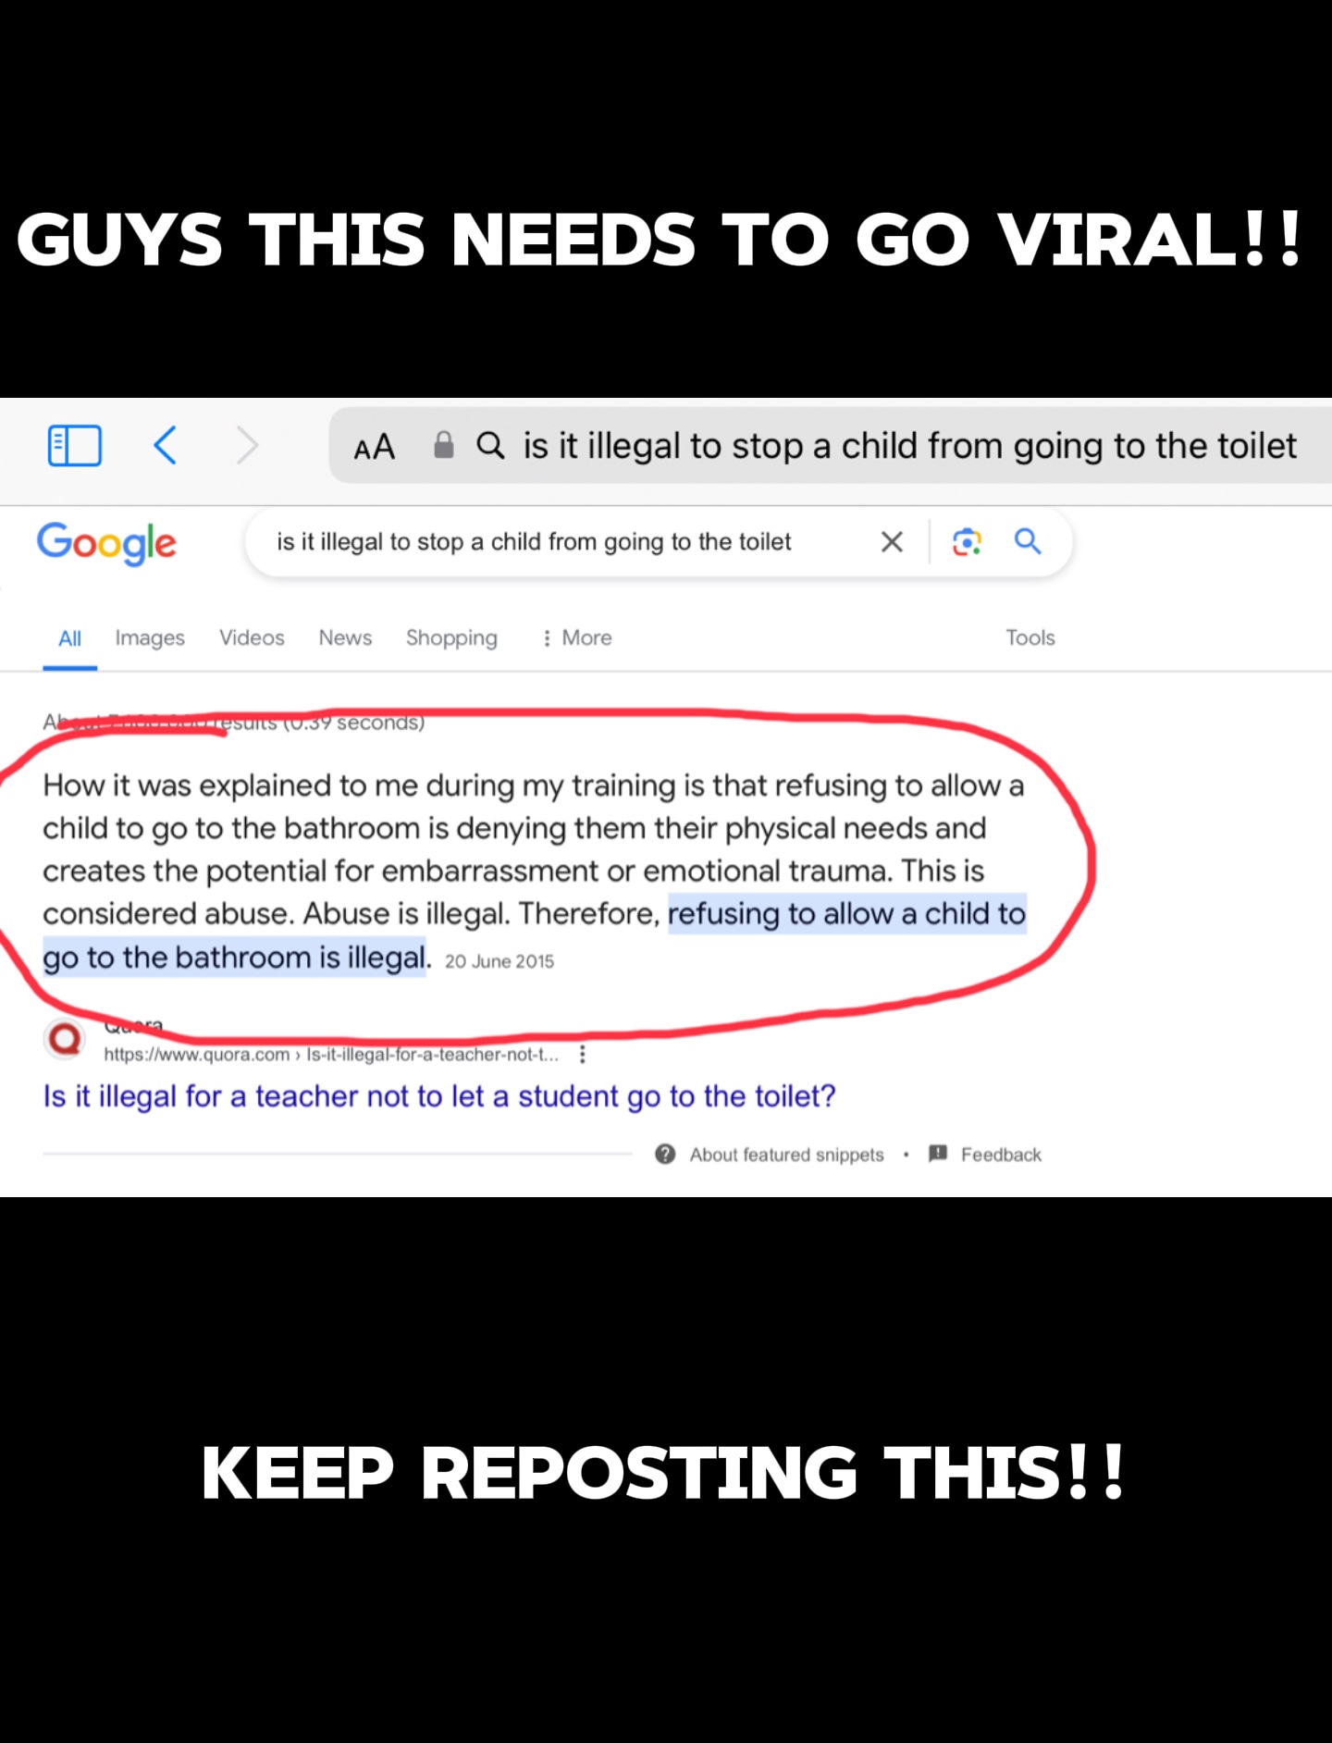
Task: Open the Quora teacher toilet question link
Action: click(439, 1096)
